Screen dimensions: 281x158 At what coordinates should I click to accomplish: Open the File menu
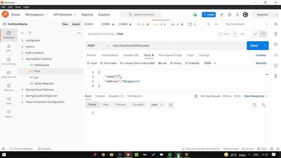(3, 7)
